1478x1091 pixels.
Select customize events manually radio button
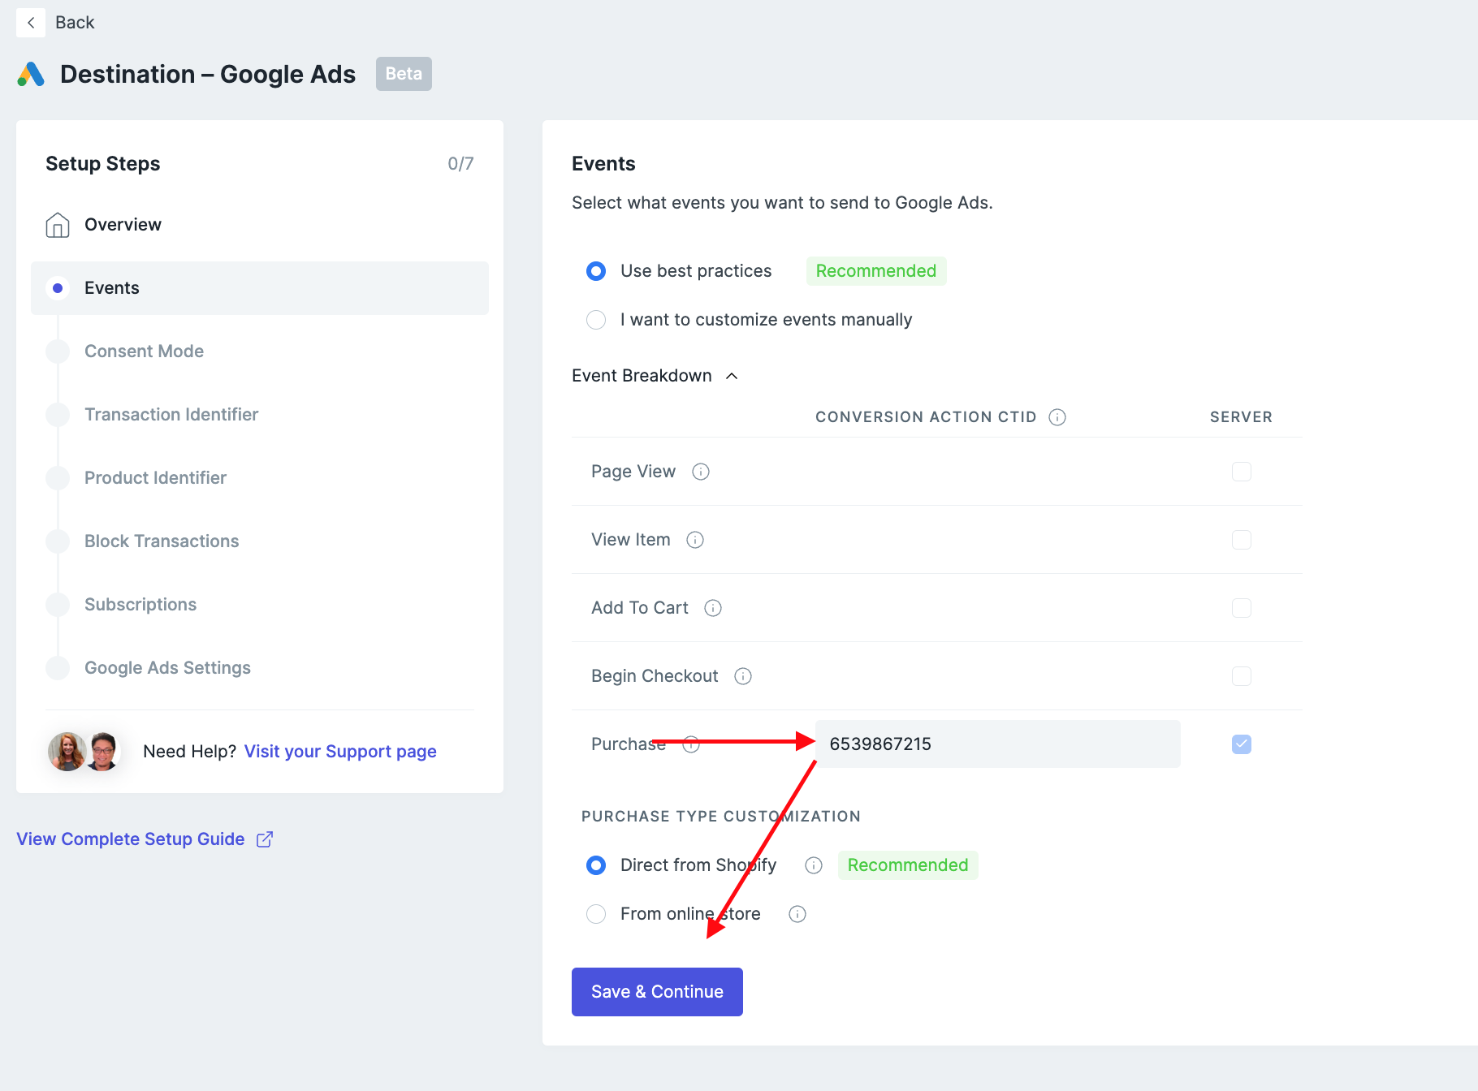tap(596, 320)
